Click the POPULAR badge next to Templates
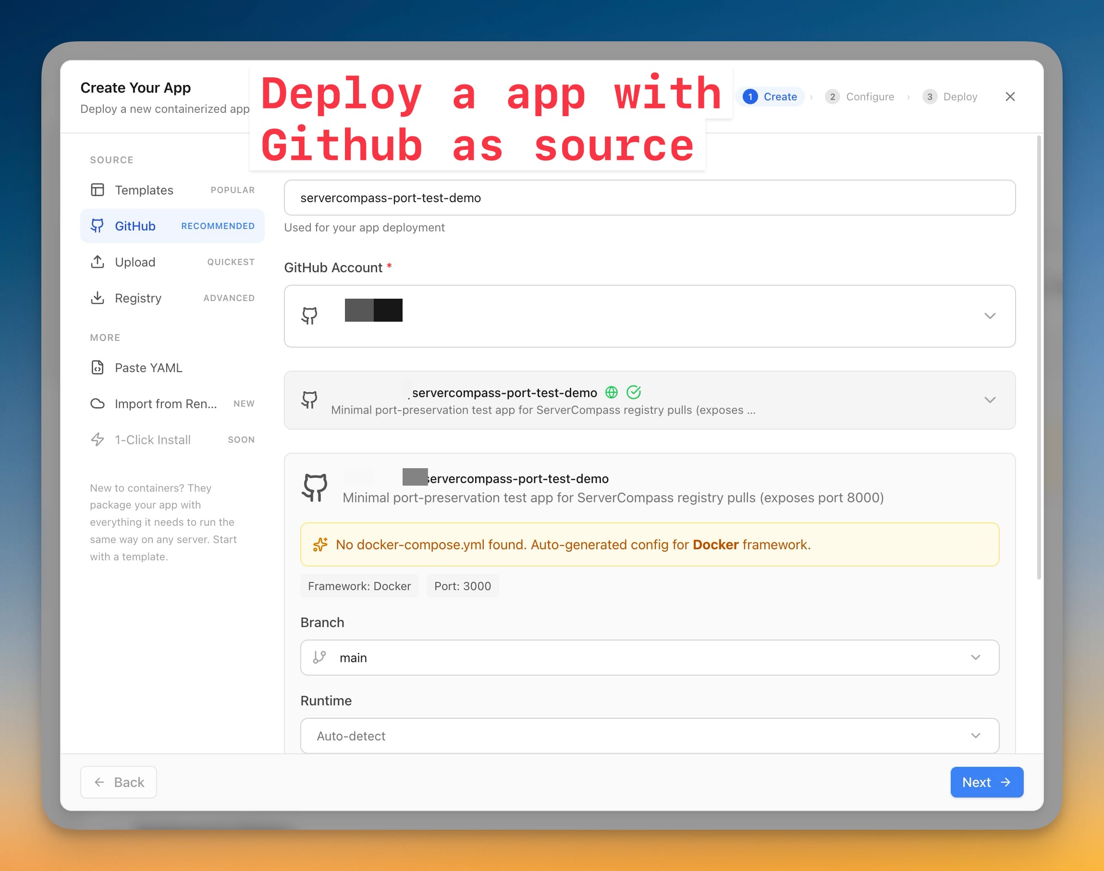Screen dimensions: 1104x871 click(x=233, y=190)
